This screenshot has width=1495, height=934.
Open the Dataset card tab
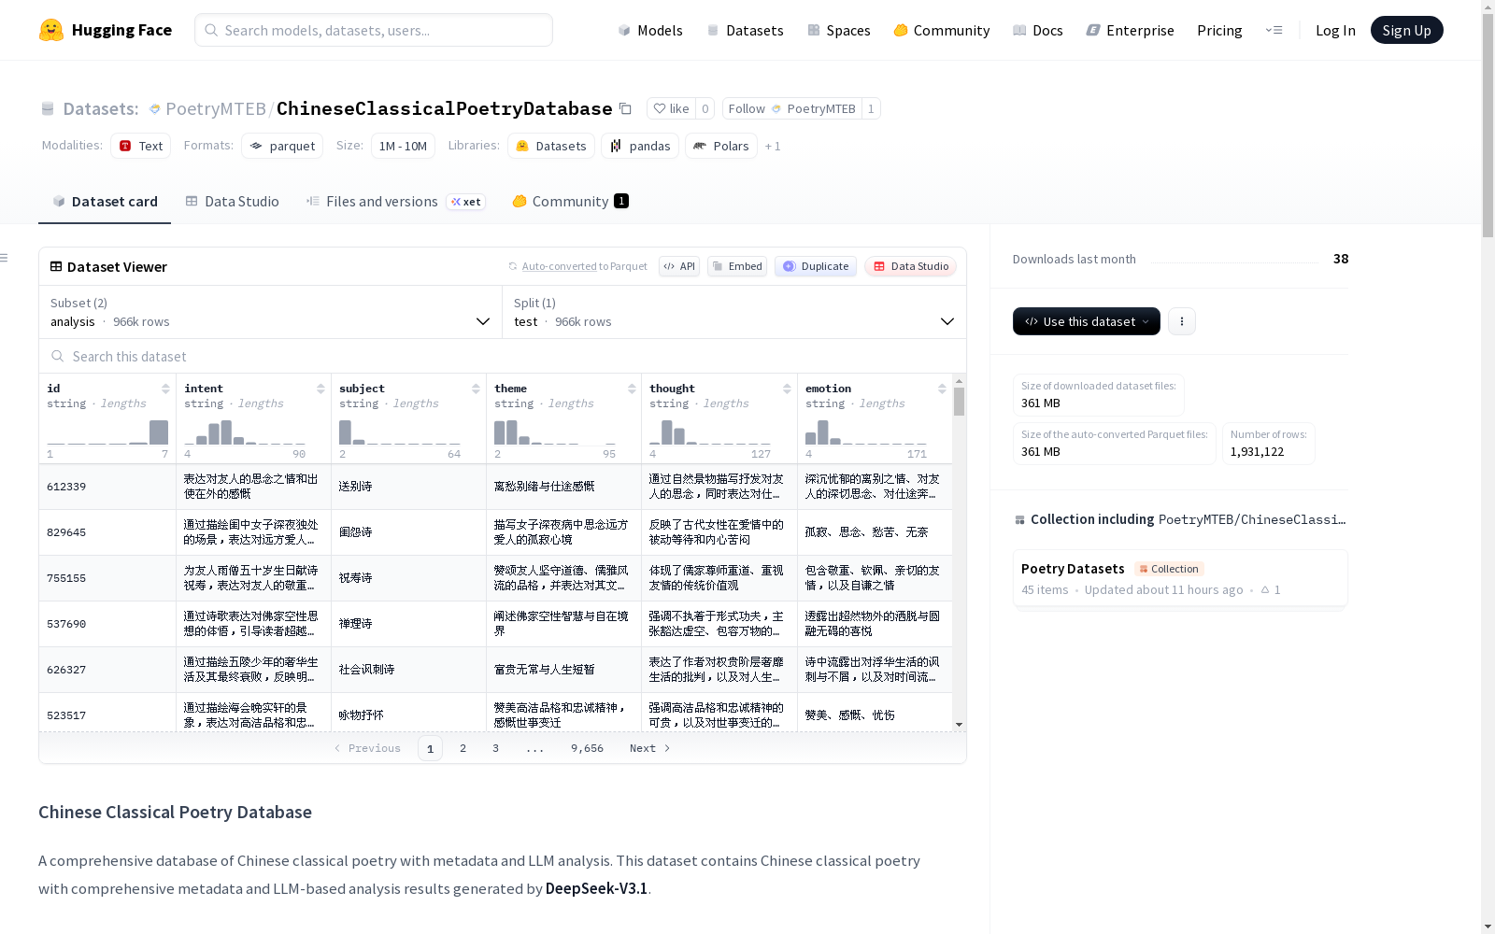click(105, 202)
